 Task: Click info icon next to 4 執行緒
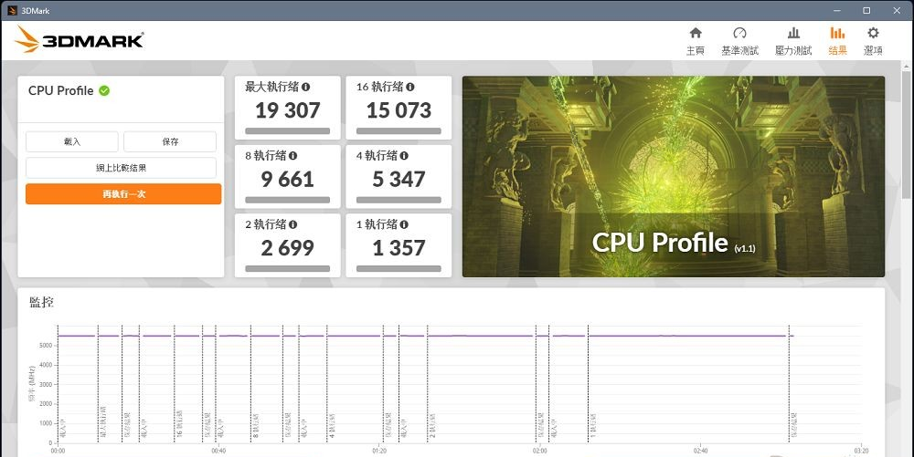[x=404, y=155]
